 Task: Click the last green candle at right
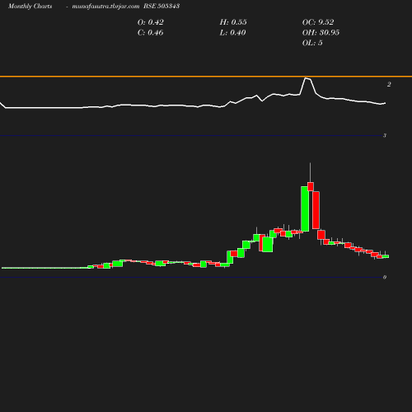pyautogui.click(x=386, y=256)
